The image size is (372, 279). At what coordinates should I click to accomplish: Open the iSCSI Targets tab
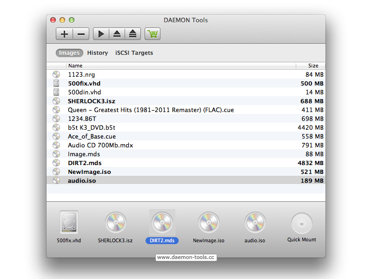pyautogui.click(x=134, y=53)
